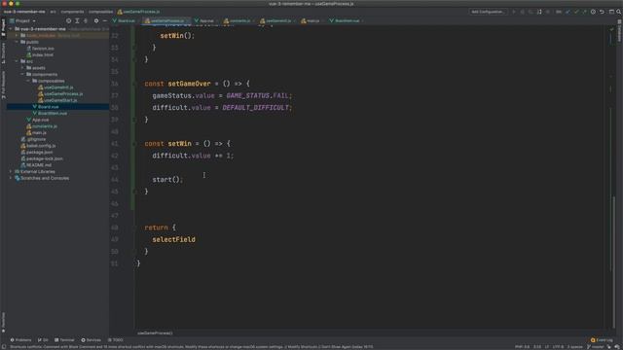
Task: Click the locate current file target icon in Project panel
Action: coord(68,20)
